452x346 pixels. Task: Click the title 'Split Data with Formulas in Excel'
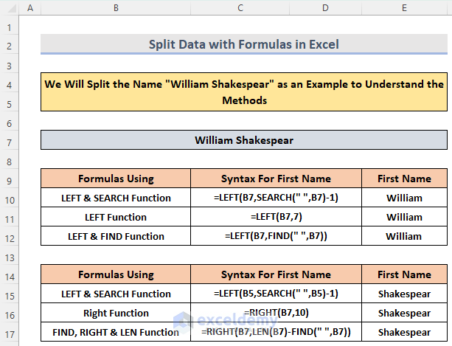point(244,44)
